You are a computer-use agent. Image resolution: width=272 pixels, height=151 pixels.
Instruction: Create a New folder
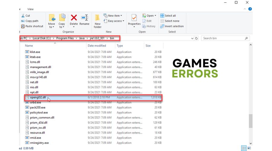pos(98,21)
